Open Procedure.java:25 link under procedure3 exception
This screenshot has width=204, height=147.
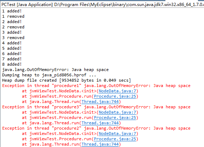(x=115, y=118)
